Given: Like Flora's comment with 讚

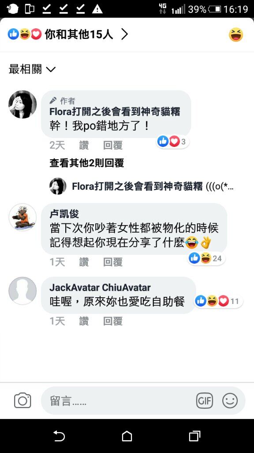Looking at the screenshot, I should click(84, 145).
